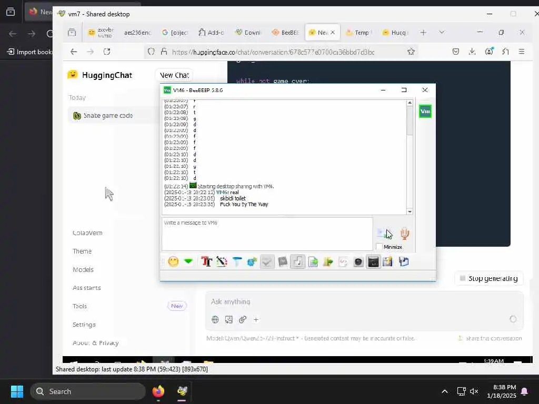The image size is (539, 404).
Task: Click the remote browser reload button
Action: 107,52
